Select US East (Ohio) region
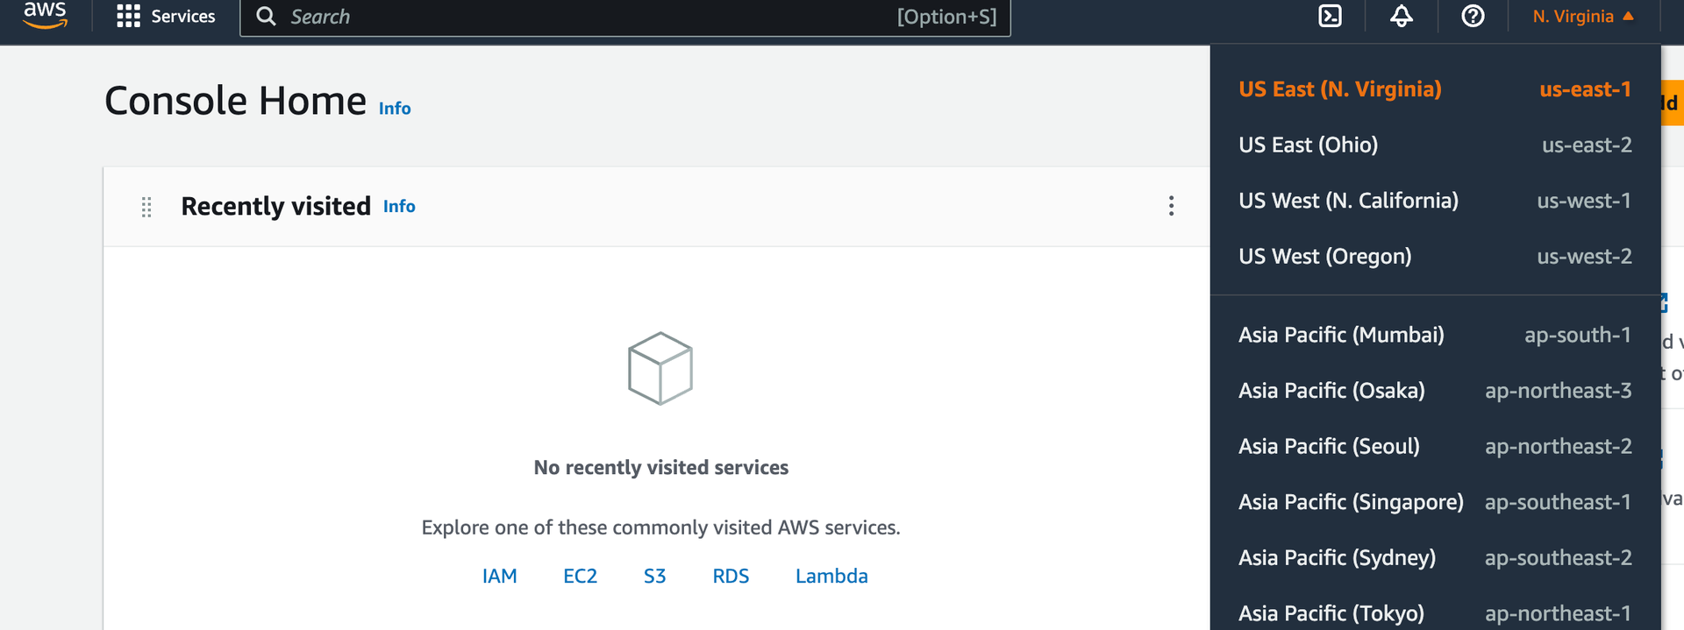This screenshot has width=1684, height=630. tap(1434, 145)
